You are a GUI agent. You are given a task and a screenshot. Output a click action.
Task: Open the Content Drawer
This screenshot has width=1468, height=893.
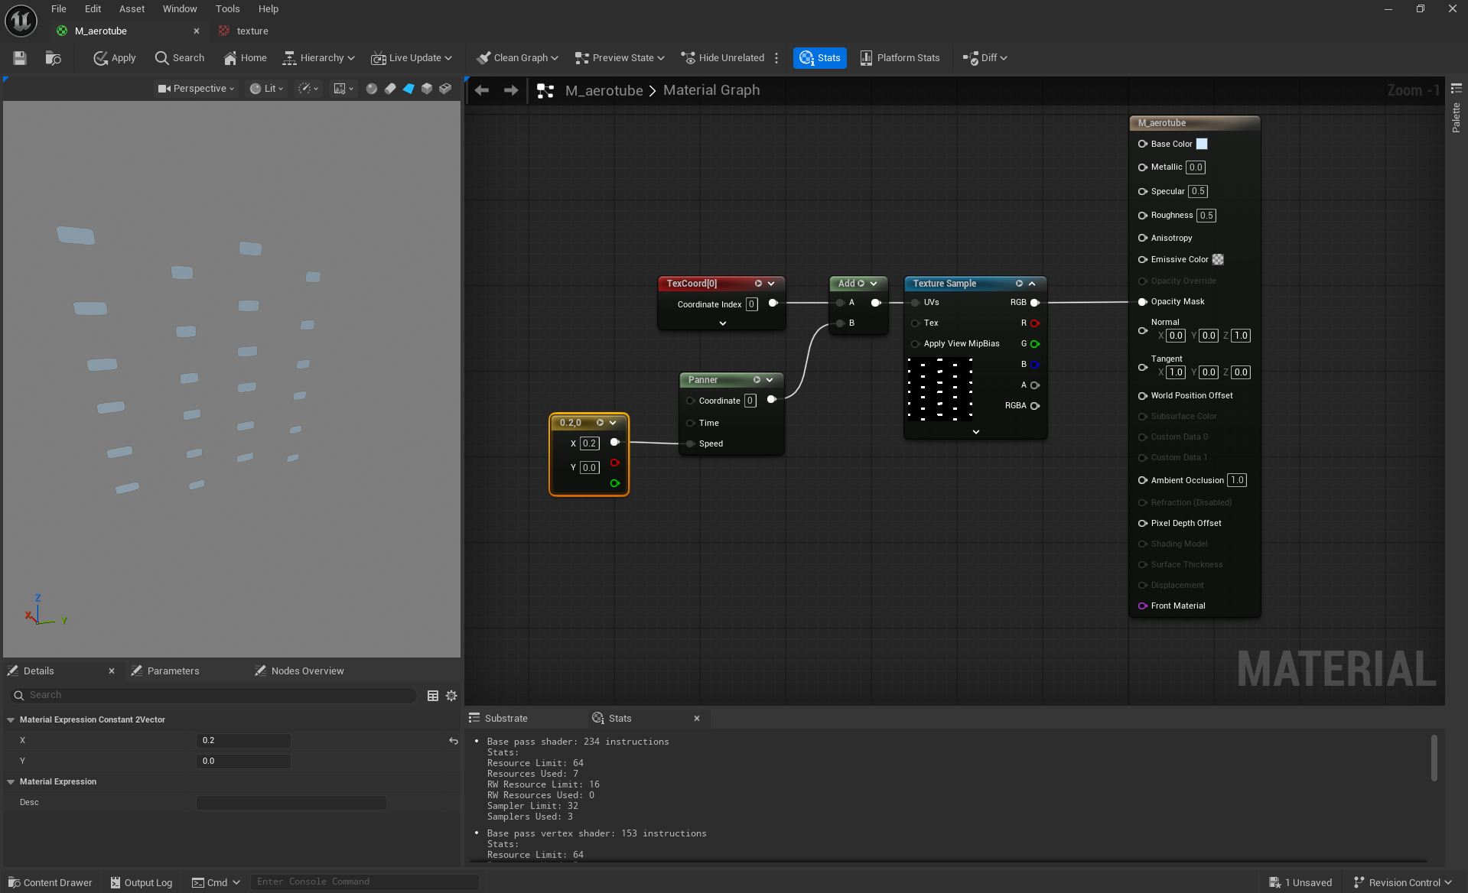coord(50,882)
